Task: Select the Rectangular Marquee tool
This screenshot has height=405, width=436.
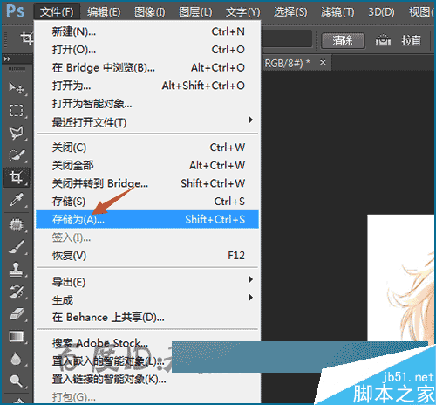Action: point(17,110)
